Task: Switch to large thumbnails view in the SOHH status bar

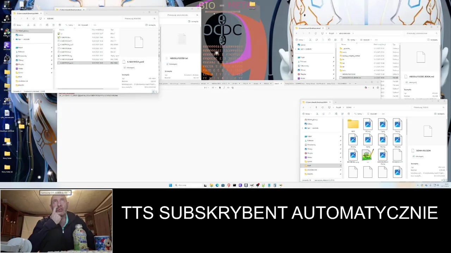Action: point(445,180)
